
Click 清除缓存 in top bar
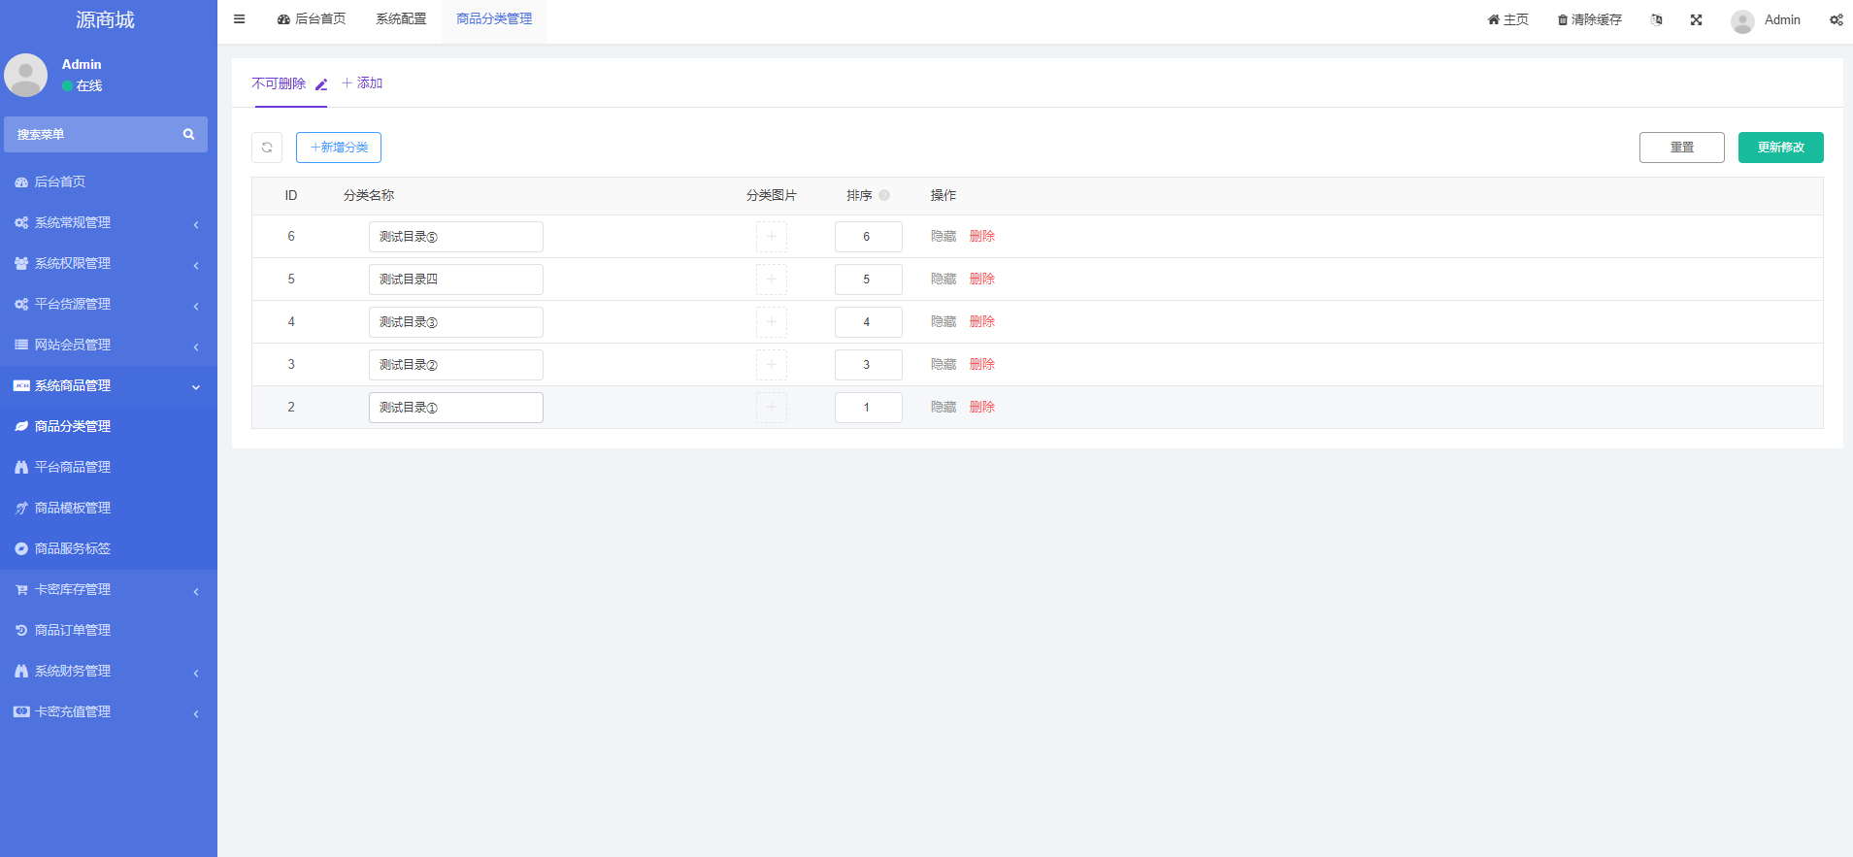[x=1590, y=19]
